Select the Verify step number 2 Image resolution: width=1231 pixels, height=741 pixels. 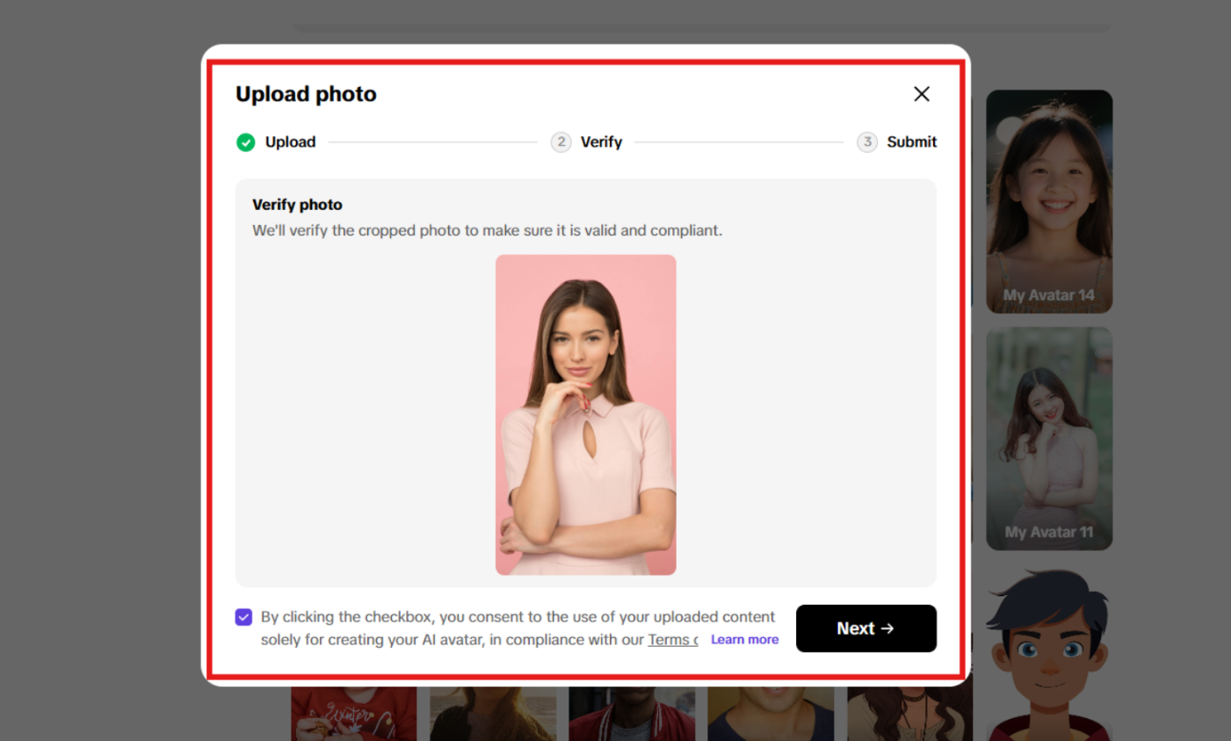click(561, 142)
